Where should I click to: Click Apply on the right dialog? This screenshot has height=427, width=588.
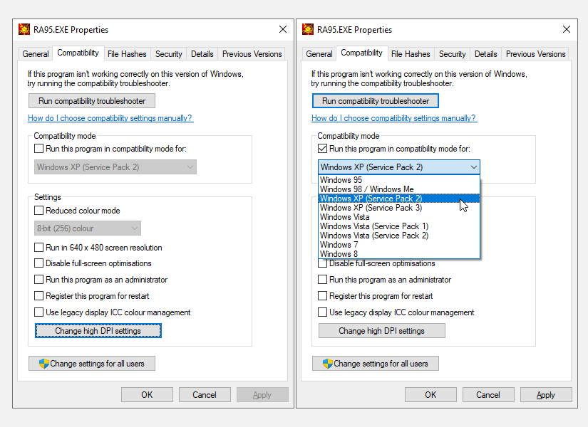point(546,394)
